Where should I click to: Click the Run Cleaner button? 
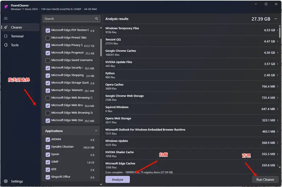point(265,180)
